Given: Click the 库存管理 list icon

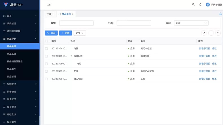Looking at the screenshot, I should pyautogui.click(x=5, y=107).
